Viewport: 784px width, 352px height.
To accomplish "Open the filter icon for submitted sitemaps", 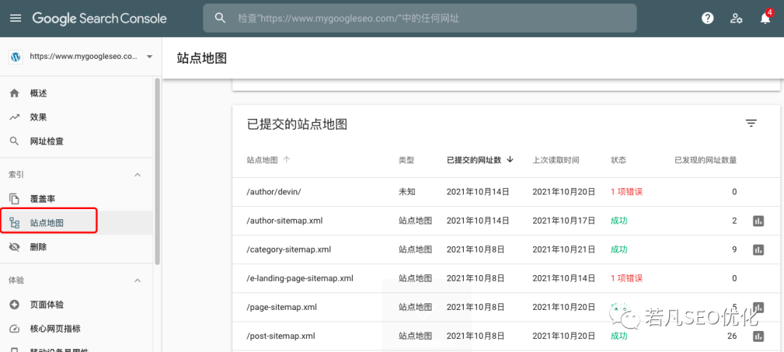I will 751,123.
